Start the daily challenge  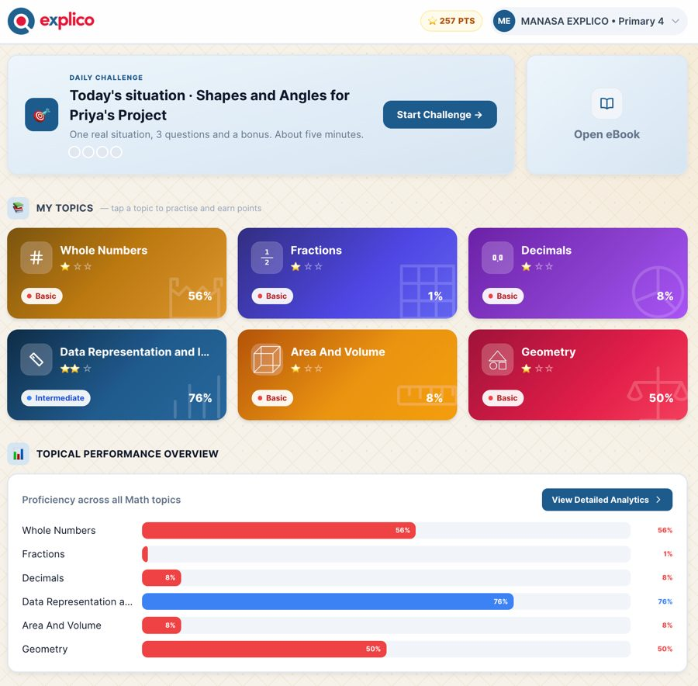coord(440,115)
